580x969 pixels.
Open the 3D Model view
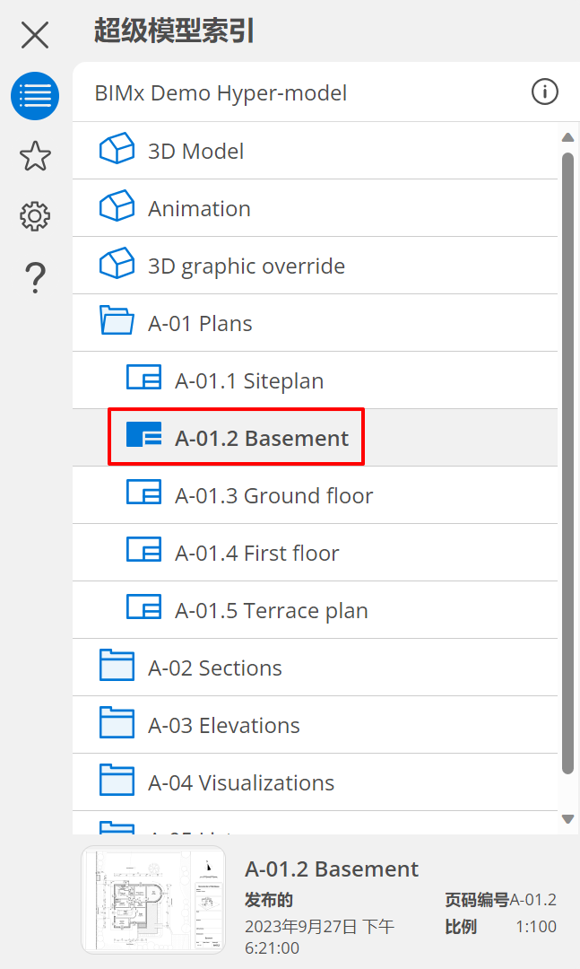coord(195,151)
